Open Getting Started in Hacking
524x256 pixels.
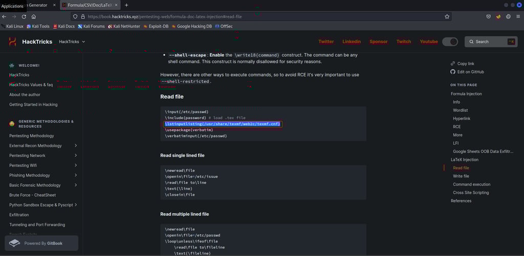pos(33,104)
